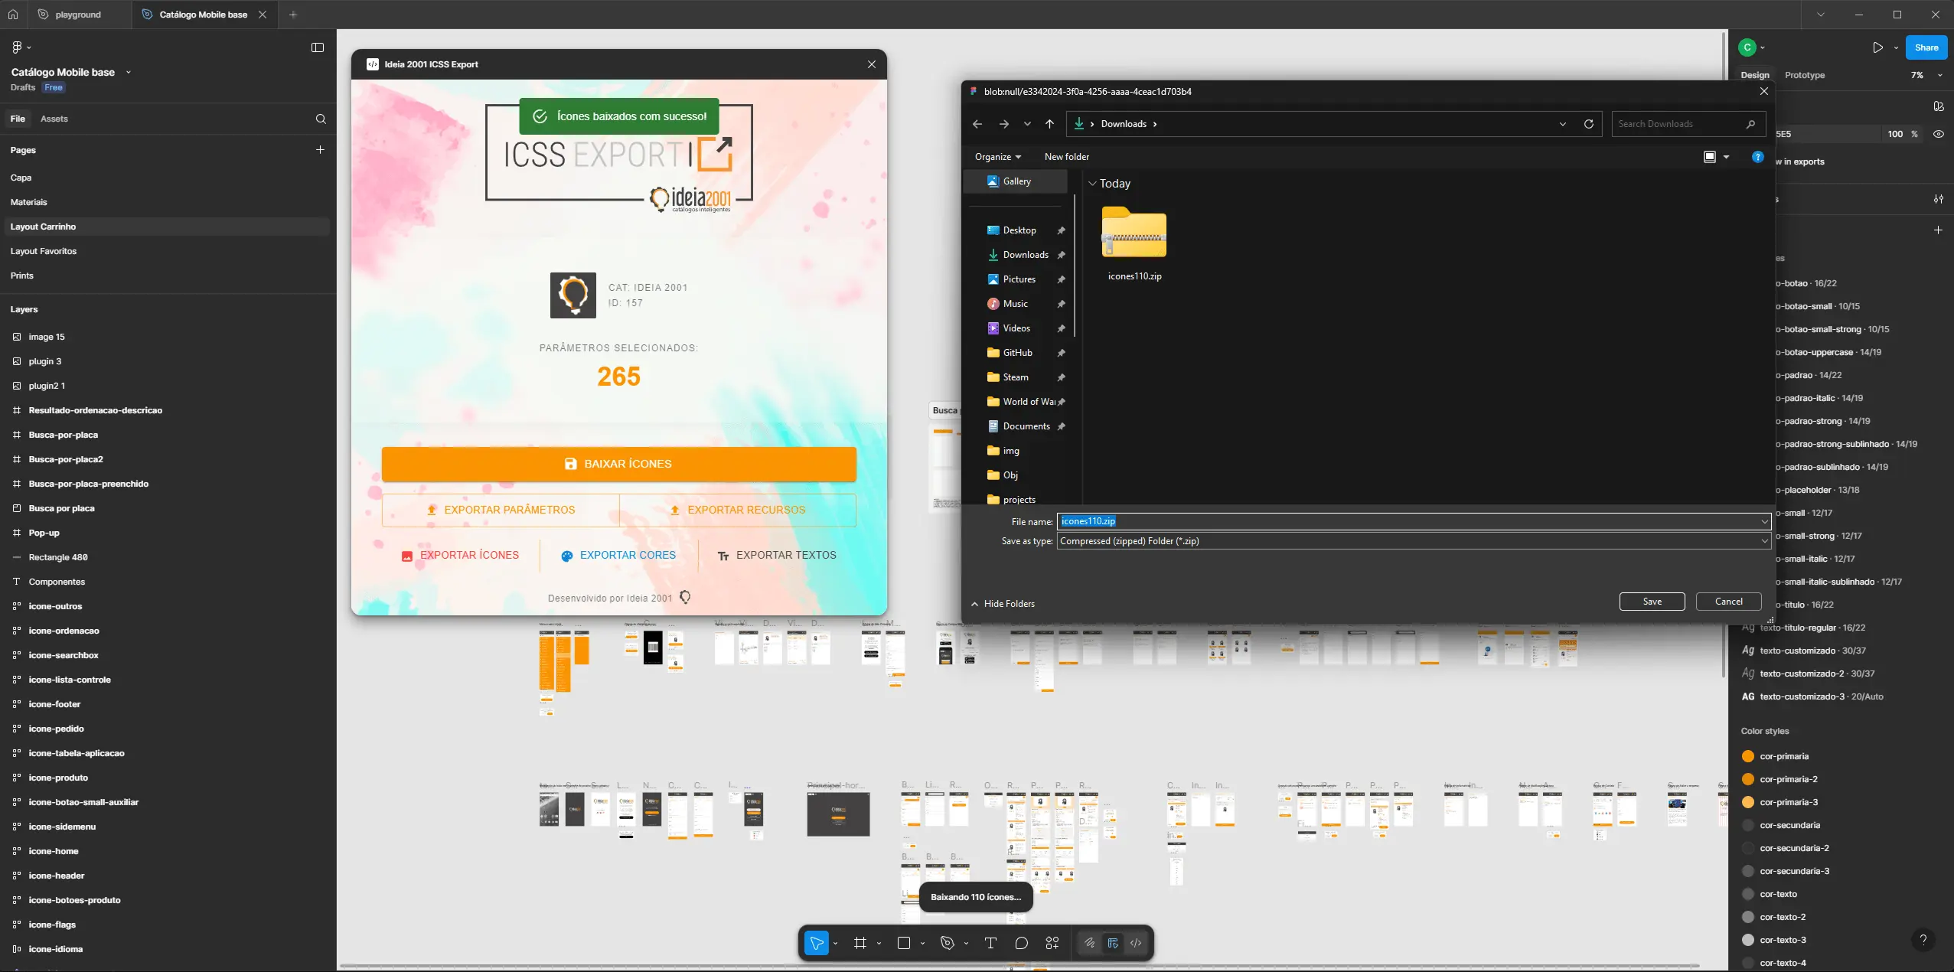Screen dimensions: 1954x972
Task: Select the Text tool
Action: 991,943
